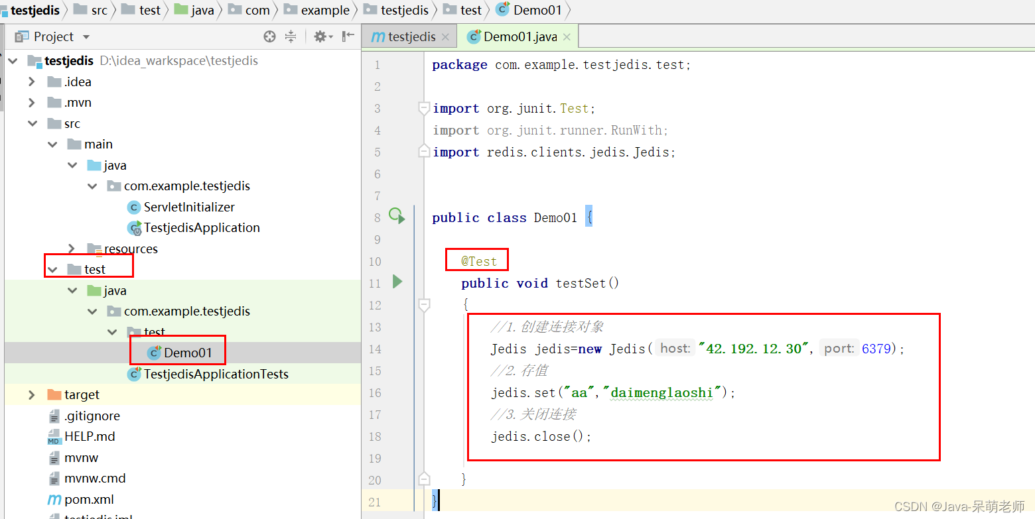
Task: Click line number 14 in the gutter
Action: click(375, 349)
